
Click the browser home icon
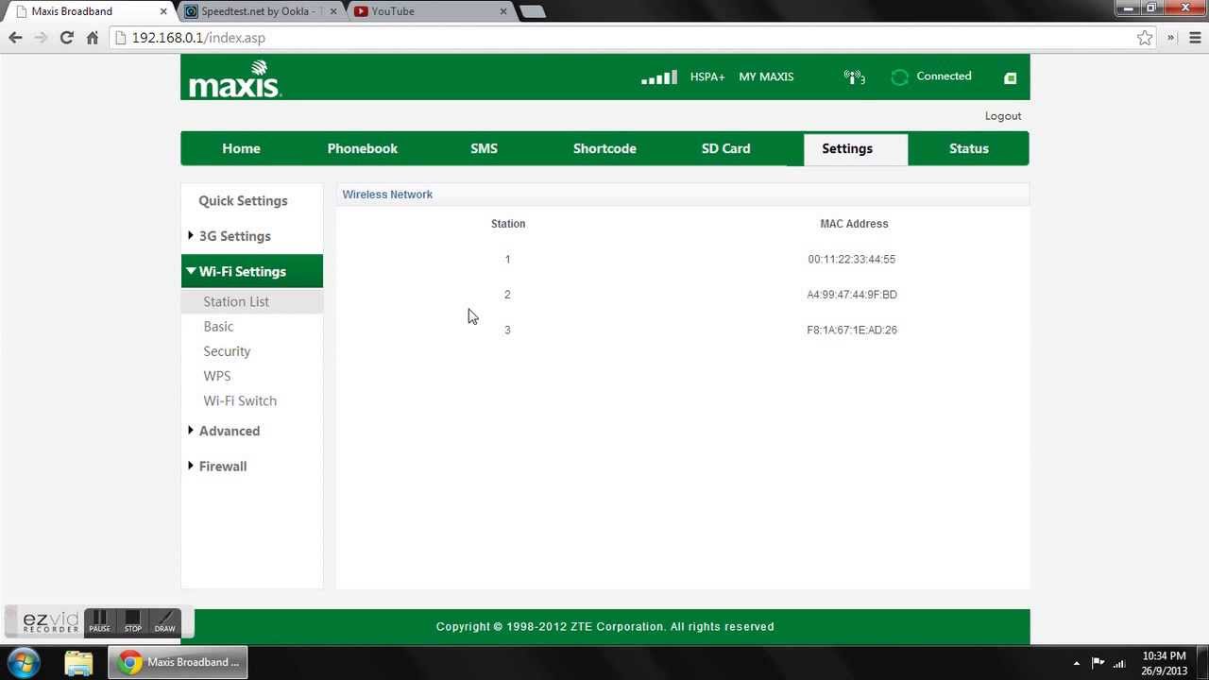(92, 38)
